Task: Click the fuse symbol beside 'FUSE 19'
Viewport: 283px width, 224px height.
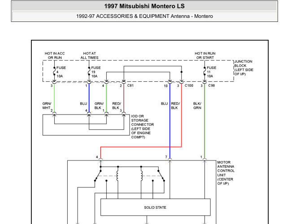Action: tap(89, 71)
